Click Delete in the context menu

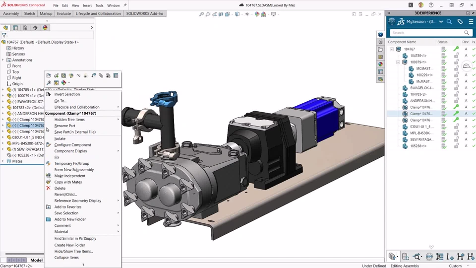pyautogui.click(x=60, y=188)
